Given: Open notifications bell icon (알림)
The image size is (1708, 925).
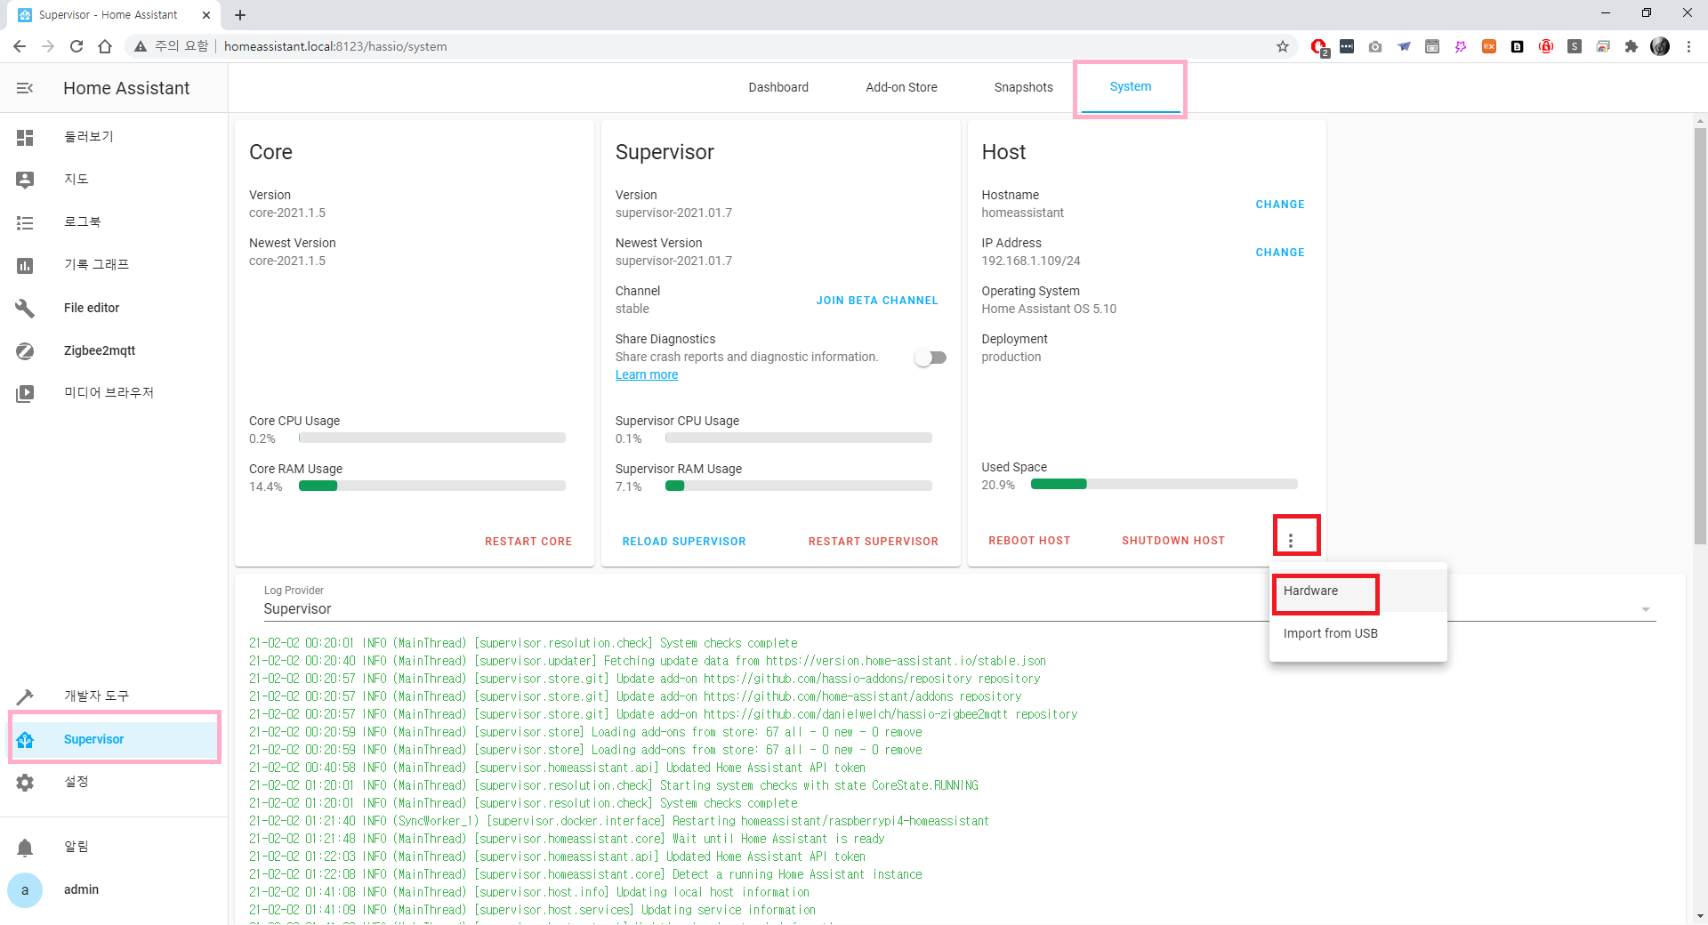Looking at the screenshot, I should (x=25, y=847).
